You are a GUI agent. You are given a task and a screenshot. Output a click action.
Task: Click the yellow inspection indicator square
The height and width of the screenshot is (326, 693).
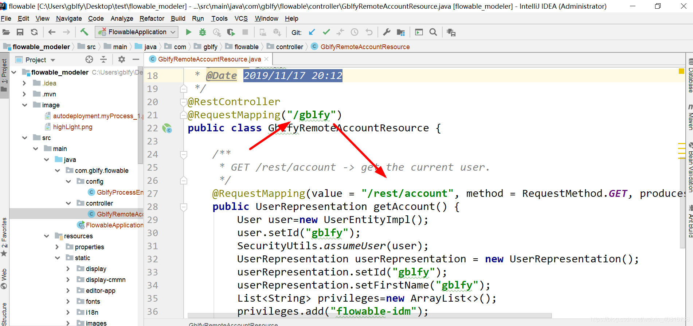(681, 71)
